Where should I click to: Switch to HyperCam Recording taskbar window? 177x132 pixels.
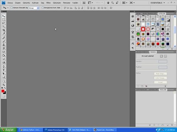(104, 130)
